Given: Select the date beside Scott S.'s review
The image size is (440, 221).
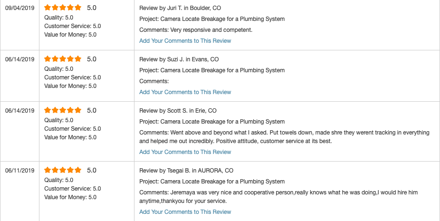Looking at the screenshot, I should [x=20, y=111].
